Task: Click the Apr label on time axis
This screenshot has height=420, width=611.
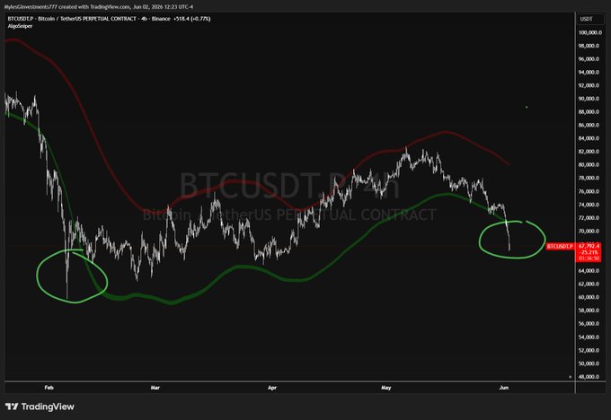Action: pos(272,388)
